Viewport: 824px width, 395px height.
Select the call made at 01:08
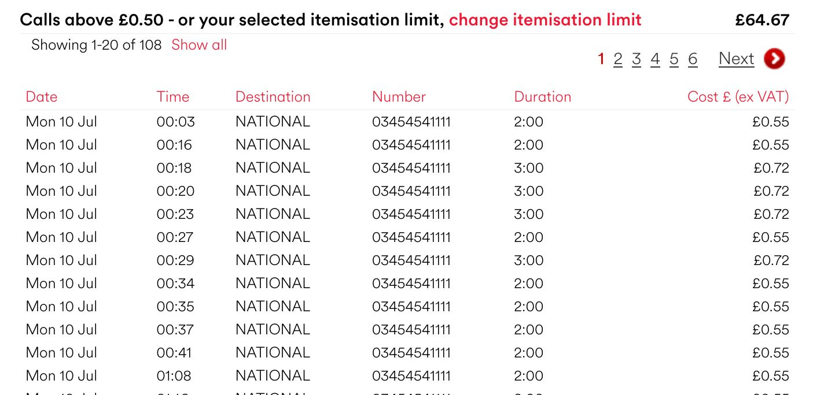pos(407,376)
